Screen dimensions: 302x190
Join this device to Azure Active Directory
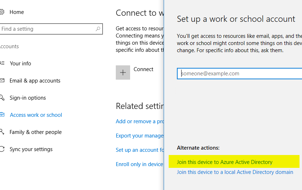224,162
